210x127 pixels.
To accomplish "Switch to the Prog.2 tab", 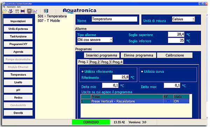I will coord(95,62).
